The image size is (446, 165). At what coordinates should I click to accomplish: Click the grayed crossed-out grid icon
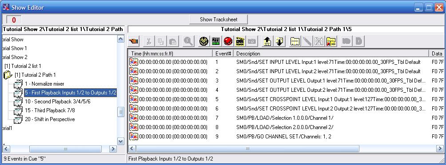(x=319, y=41)
